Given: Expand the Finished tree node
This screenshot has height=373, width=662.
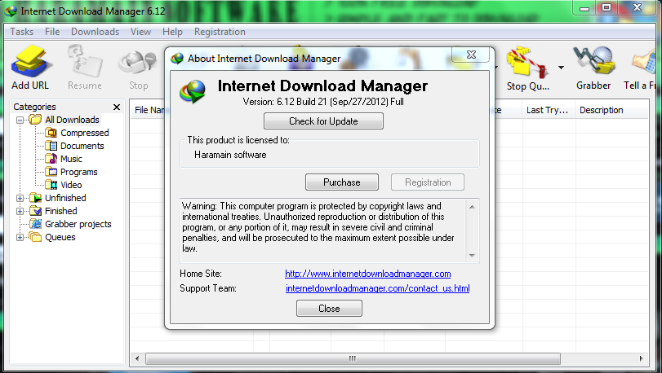Looking at the screenshot, I should click(x=20, y=211).
